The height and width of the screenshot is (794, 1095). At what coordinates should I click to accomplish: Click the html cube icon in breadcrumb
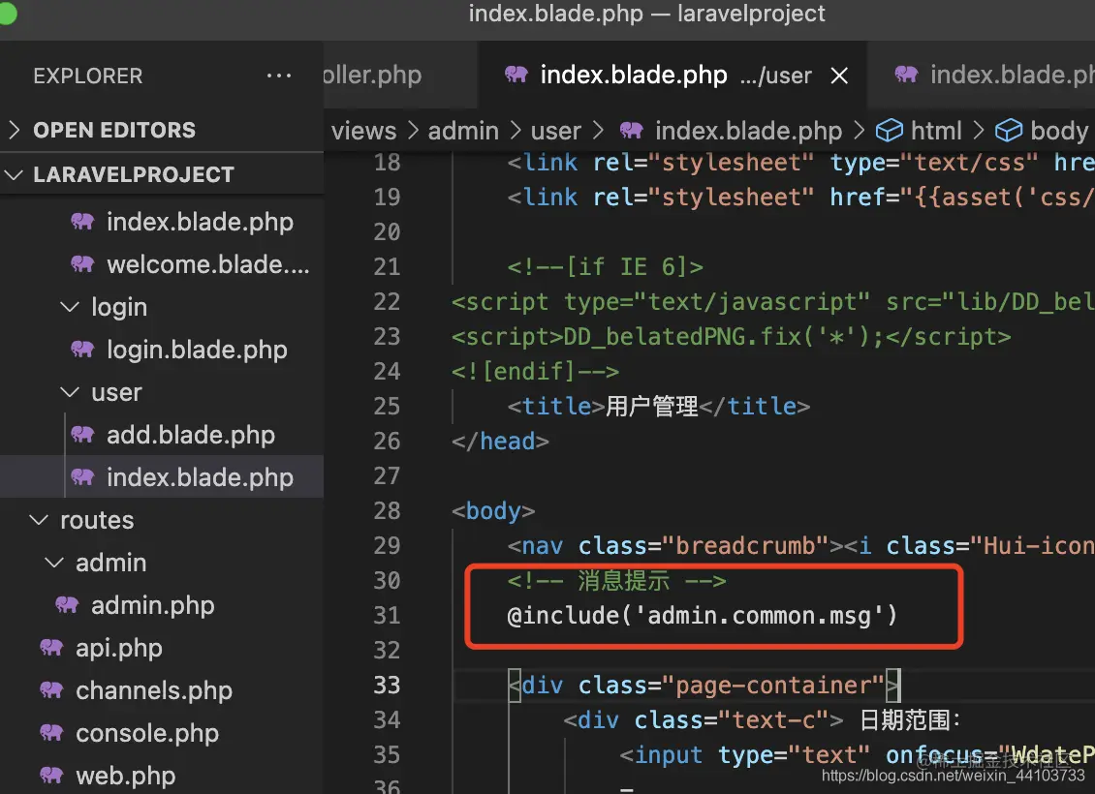tap(890, 131)
